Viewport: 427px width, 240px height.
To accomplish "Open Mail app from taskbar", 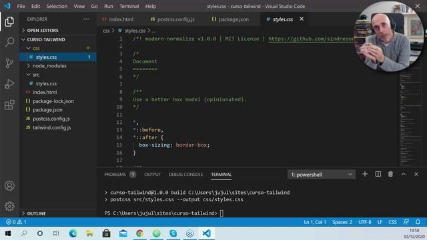I will [x=123, y=233].
